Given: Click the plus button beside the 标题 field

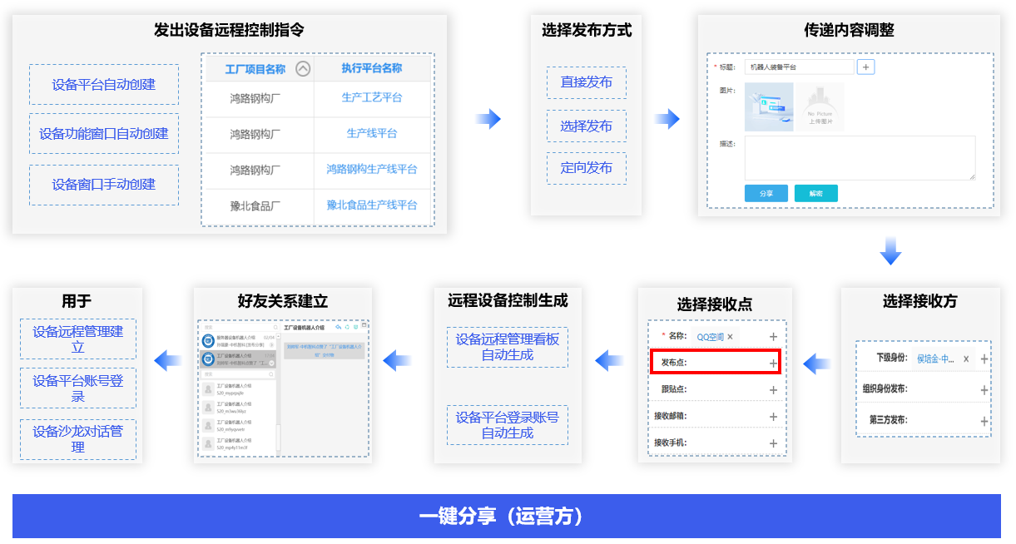Looking at the screenshot, I should [x=865, y=67].
